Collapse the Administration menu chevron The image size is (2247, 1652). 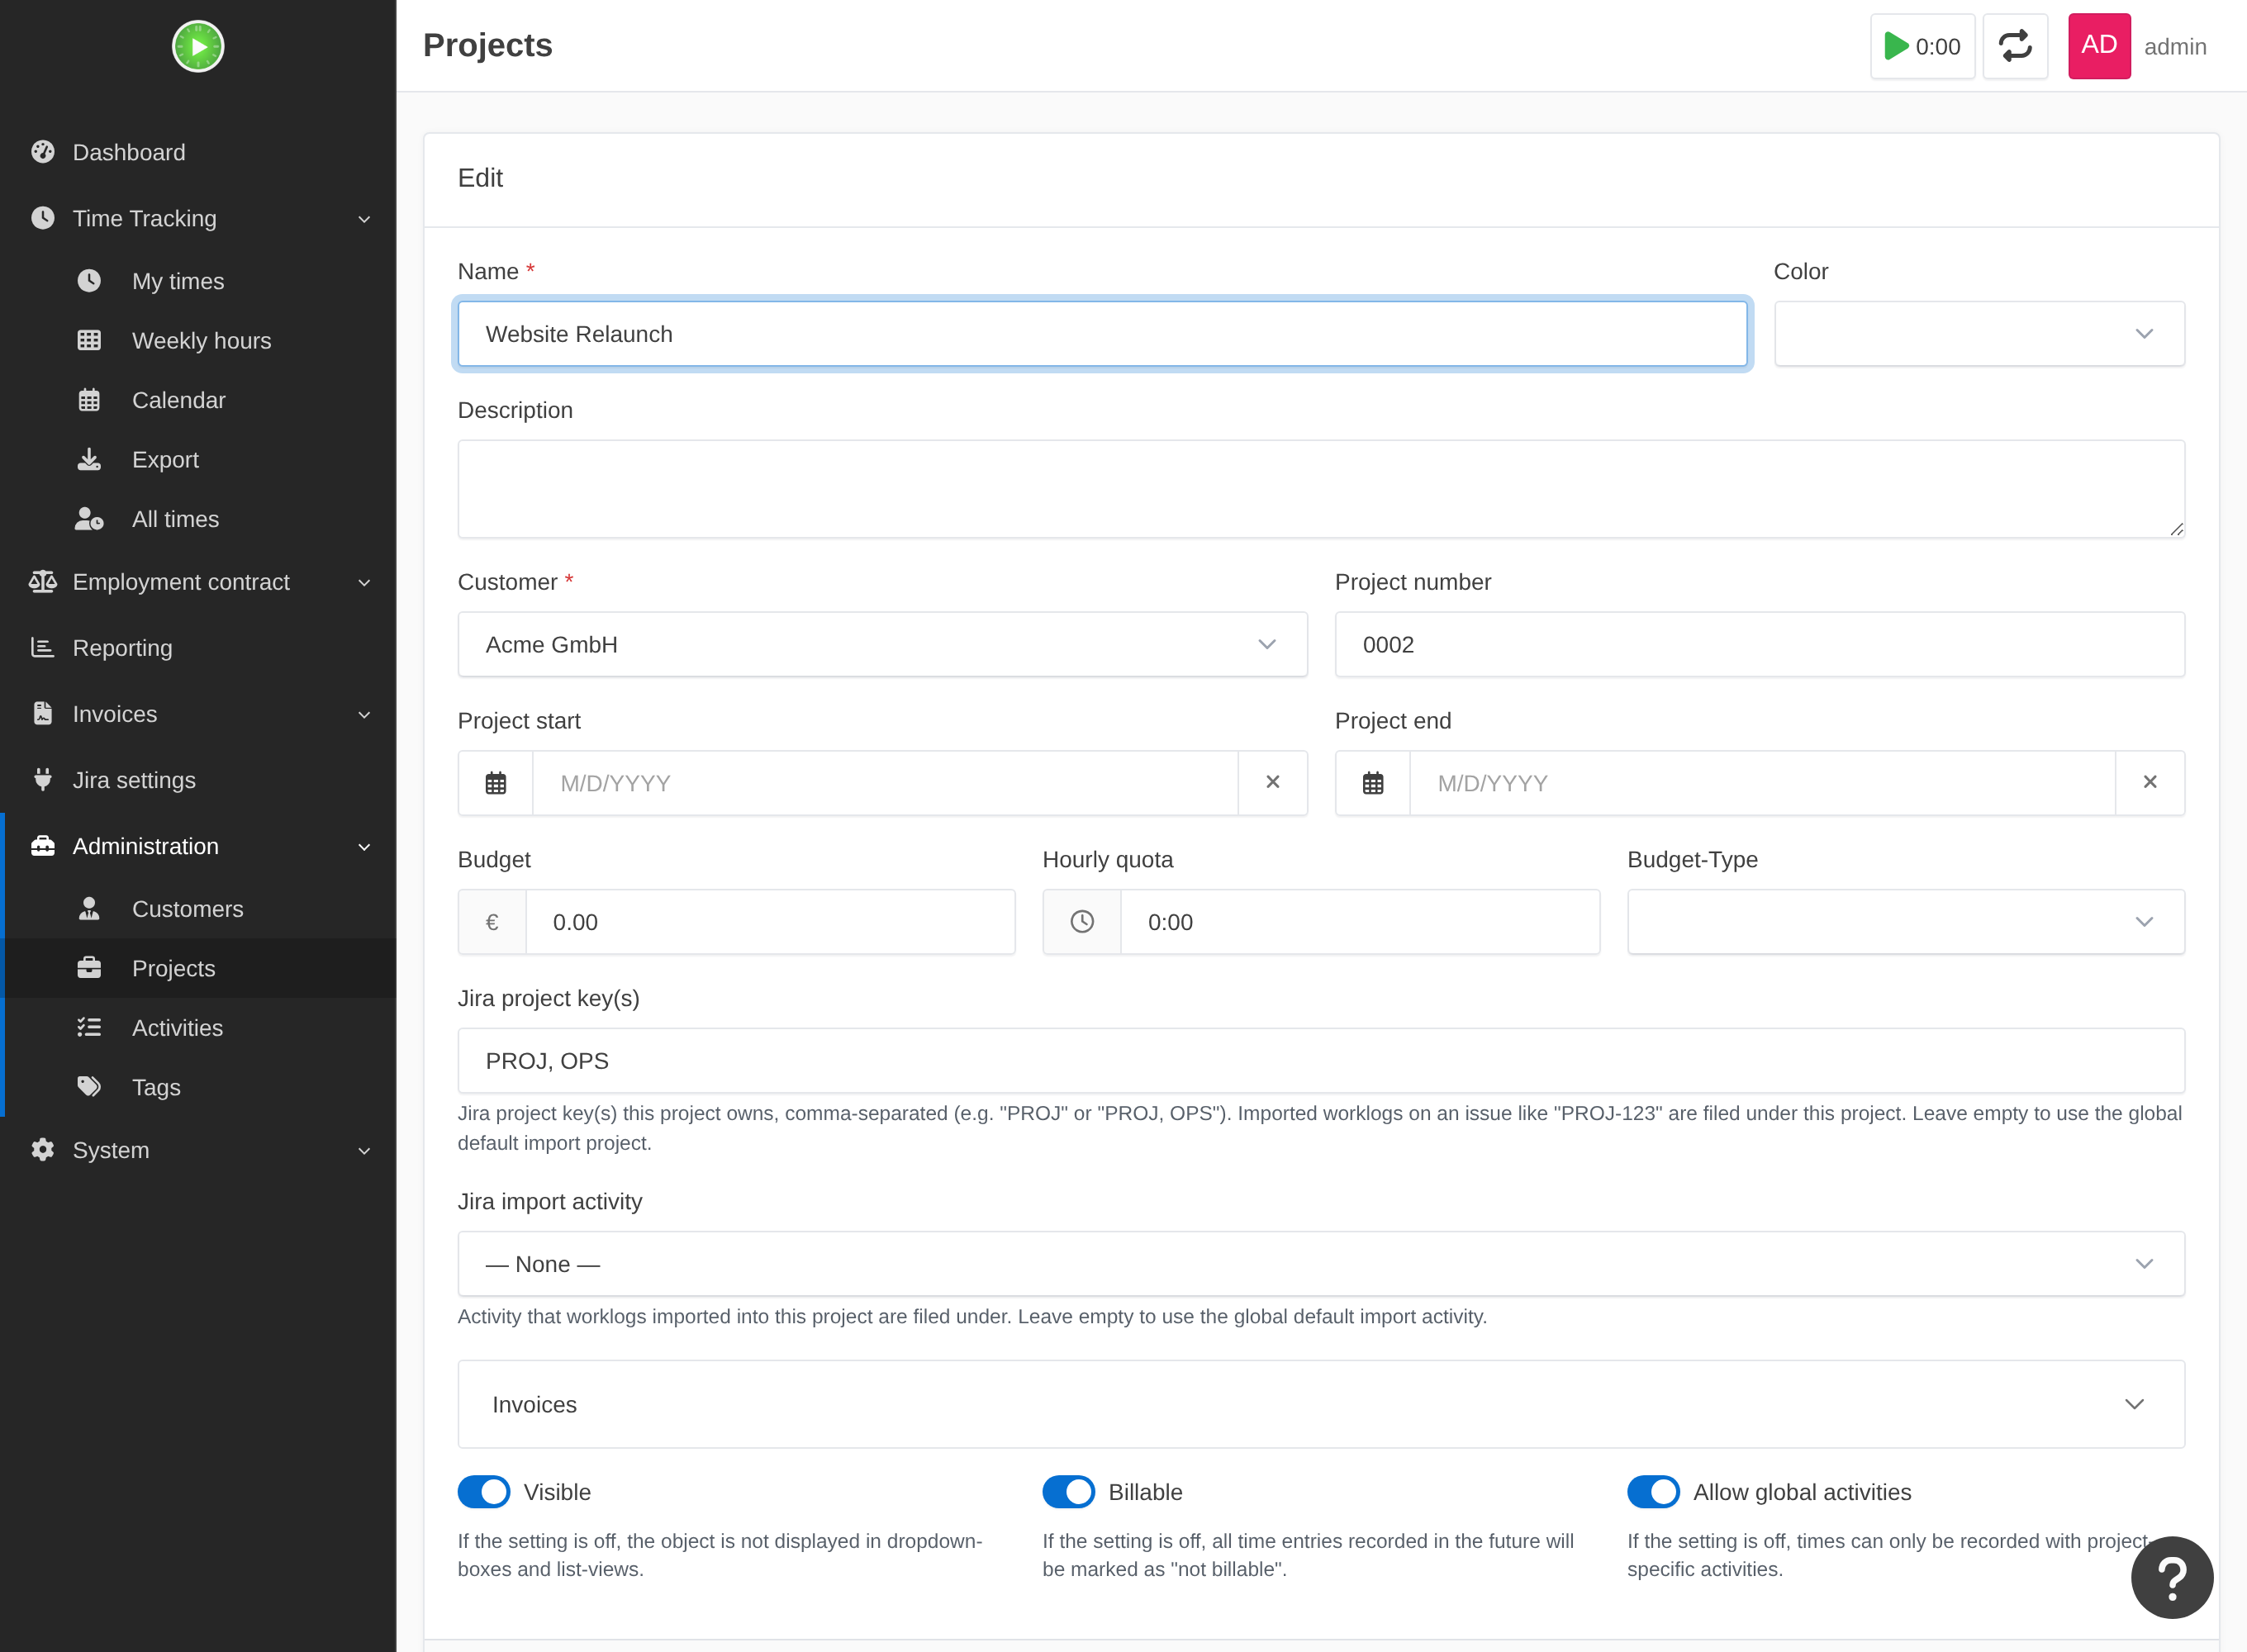click(364, 847)
